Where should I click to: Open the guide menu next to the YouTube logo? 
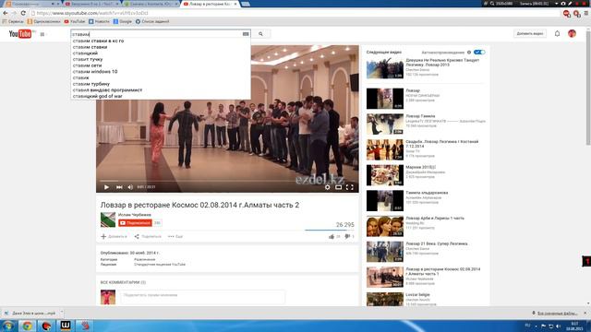click(x=42, y=34)
